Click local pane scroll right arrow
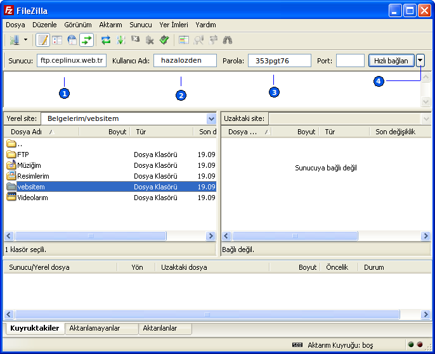Screen dimensions: 435x354 pyautogui.click(x=211, y=236)
